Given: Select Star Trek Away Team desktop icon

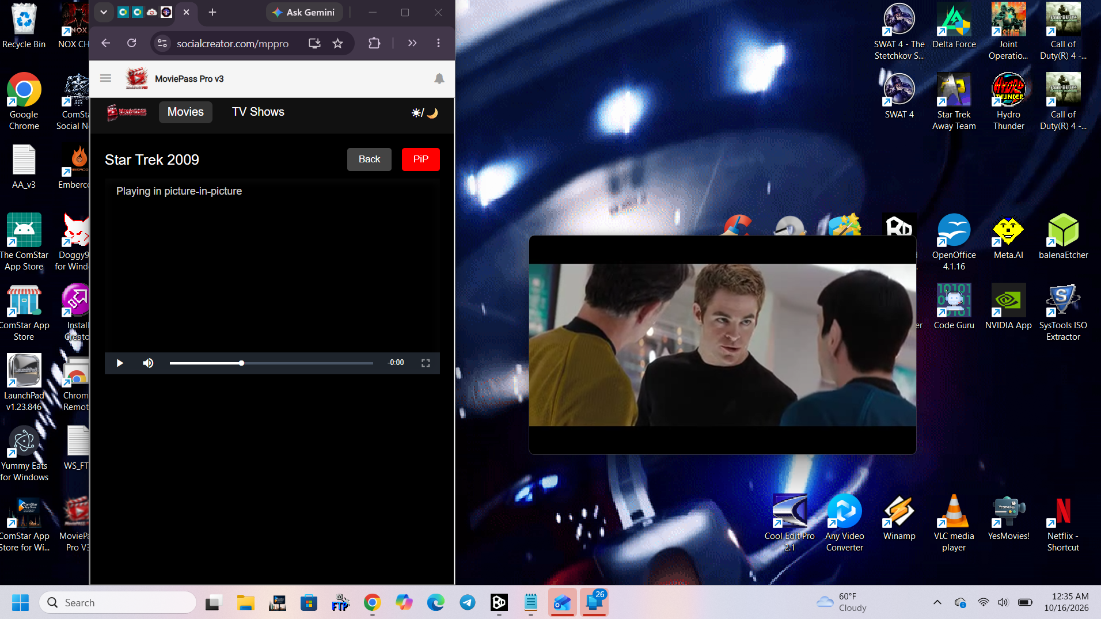Looking at the screenshot, I should (954, 101).
